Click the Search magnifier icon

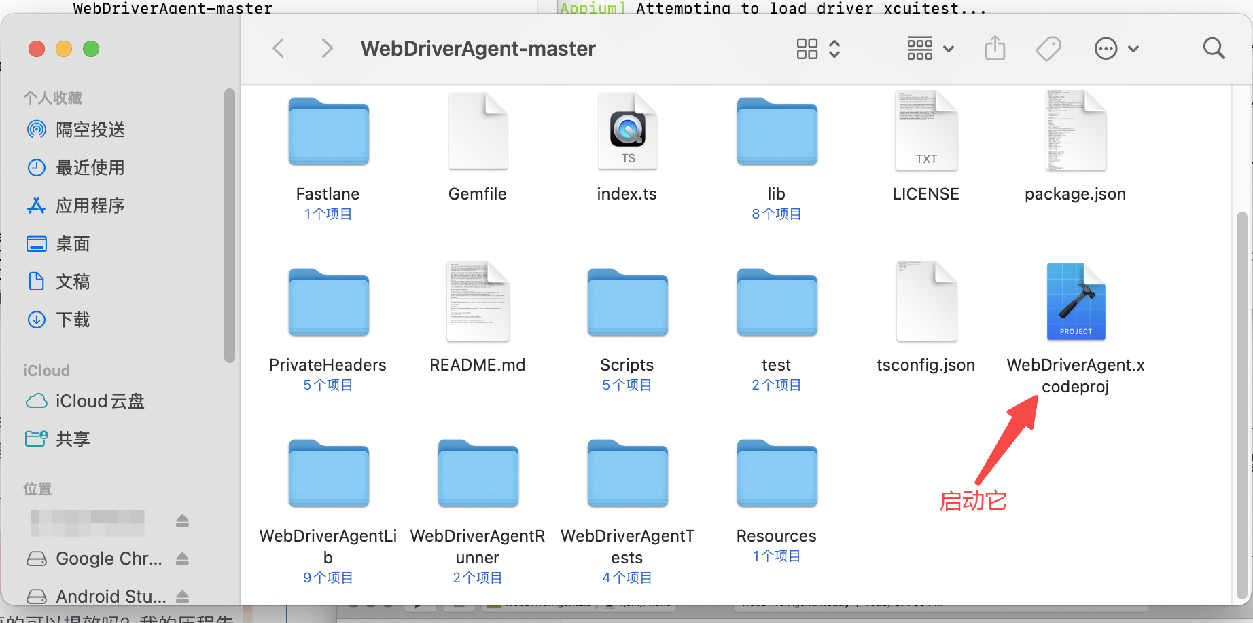coord(1214,48)
